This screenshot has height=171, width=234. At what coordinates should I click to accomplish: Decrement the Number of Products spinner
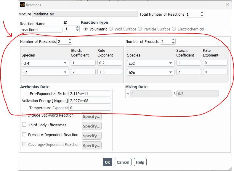pyautogui.click(x=173, y=43)
